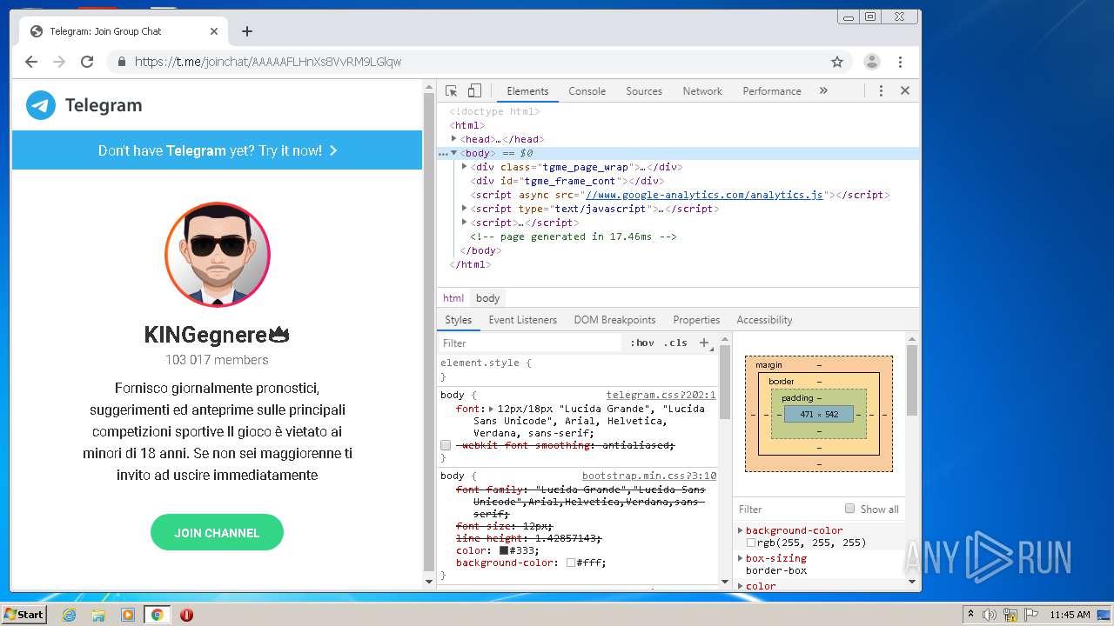Expand the tgme_page_wrap div node
1114x626 pixels.
(465, 167)
